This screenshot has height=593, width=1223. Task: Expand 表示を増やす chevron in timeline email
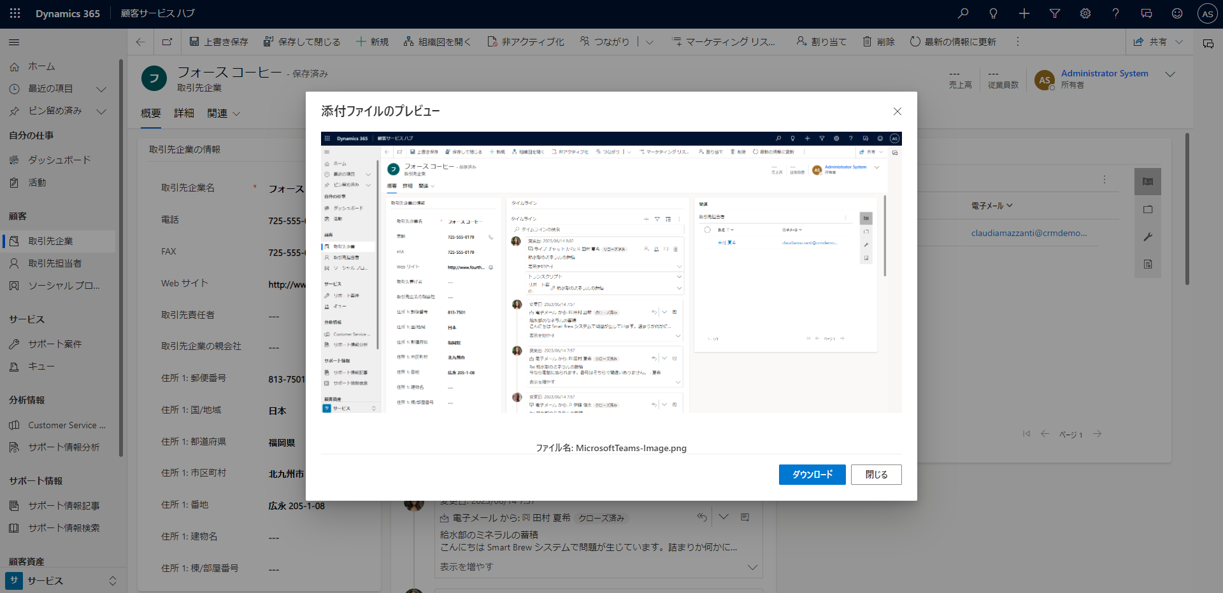pyautogui.click(x=752, y=567)
